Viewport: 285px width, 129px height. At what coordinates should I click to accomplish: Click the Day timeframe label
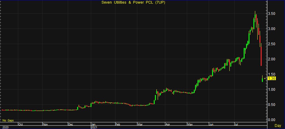click(278, 126)
